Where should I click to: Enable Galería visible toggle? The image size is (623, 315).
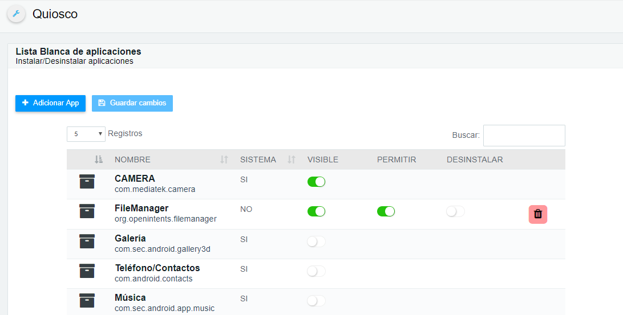[x=316, y=241]
